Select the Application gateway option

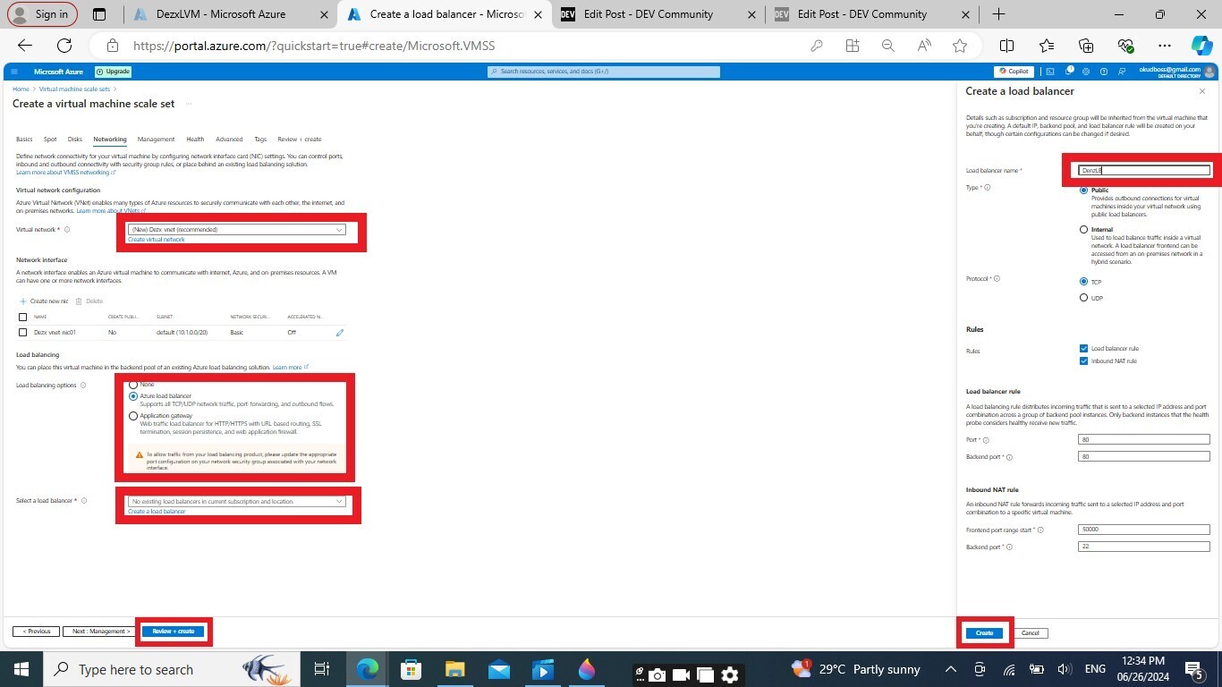[133, 416]
